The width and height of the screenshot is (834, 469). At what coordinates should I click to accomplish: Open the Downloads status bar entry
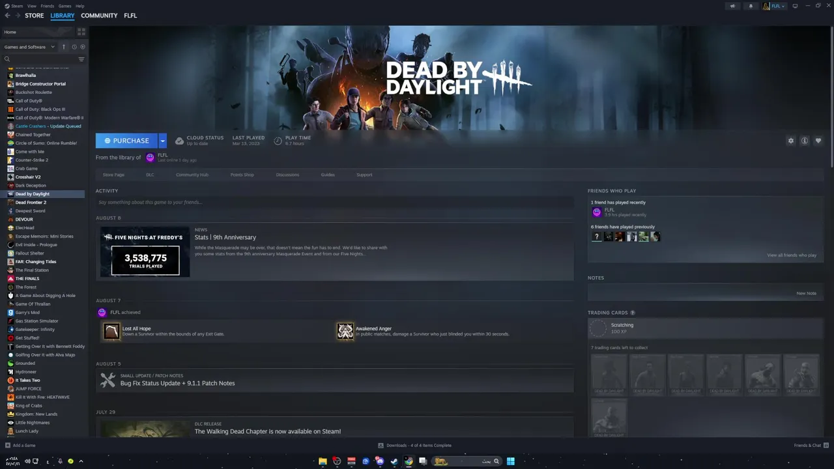click(x=415, y=446)
